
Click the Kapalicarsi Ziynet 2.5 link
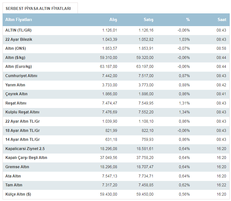coord(25,149)
